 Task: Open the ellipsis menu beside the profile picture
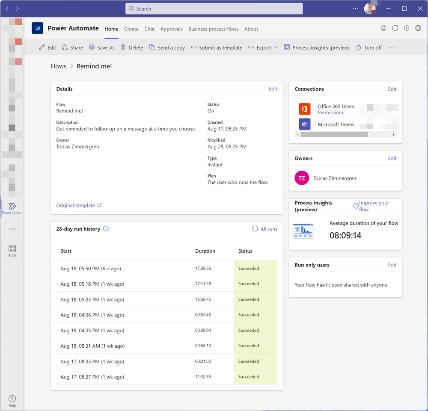click(x=355, y=8)
